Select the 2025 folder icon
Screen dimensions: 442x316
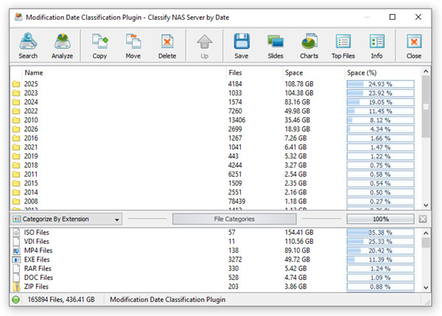pyautogui.click(x=16, y=84)
